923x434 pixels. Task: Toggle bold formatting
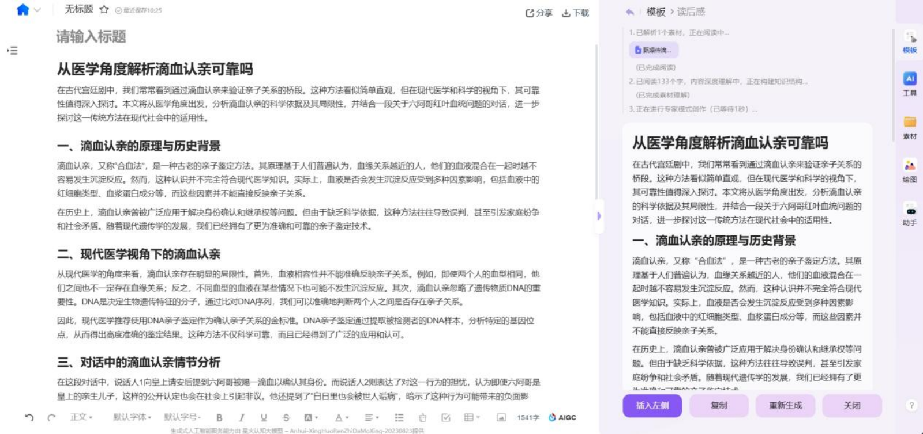coord(219,418)
